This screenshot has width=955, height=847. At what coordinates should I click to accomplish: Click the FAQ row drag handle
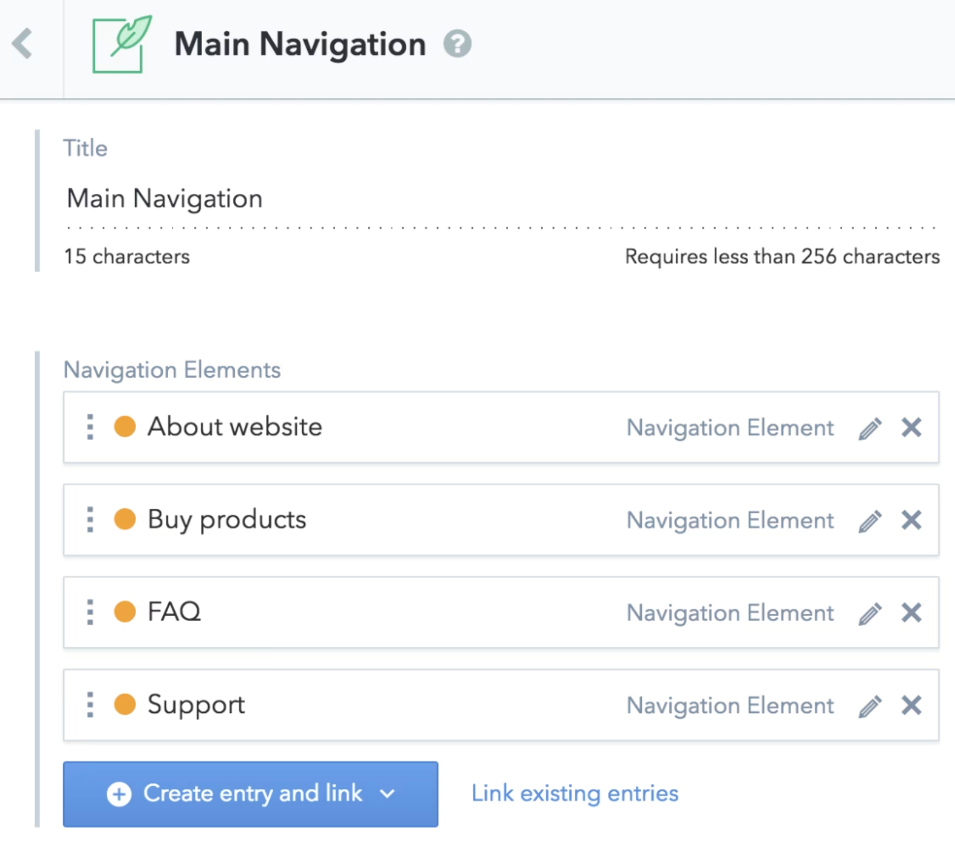point(90,612)
